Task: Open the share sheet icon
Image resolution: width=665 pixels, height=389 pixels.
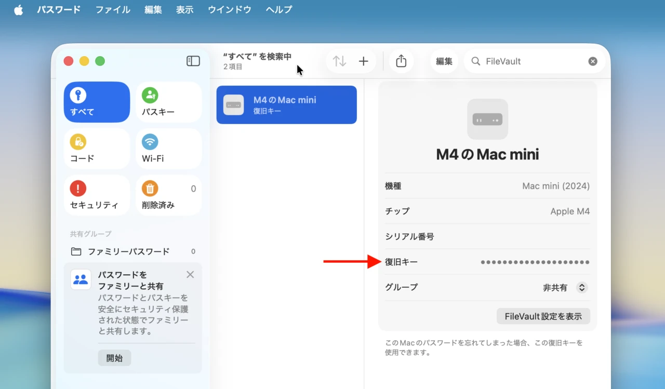Action: click(x=401, y=61)
